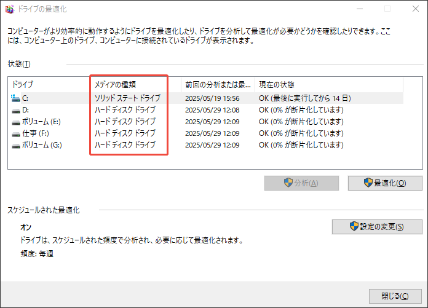Select the ボリューム (E:) drive name

click(41, 121)
